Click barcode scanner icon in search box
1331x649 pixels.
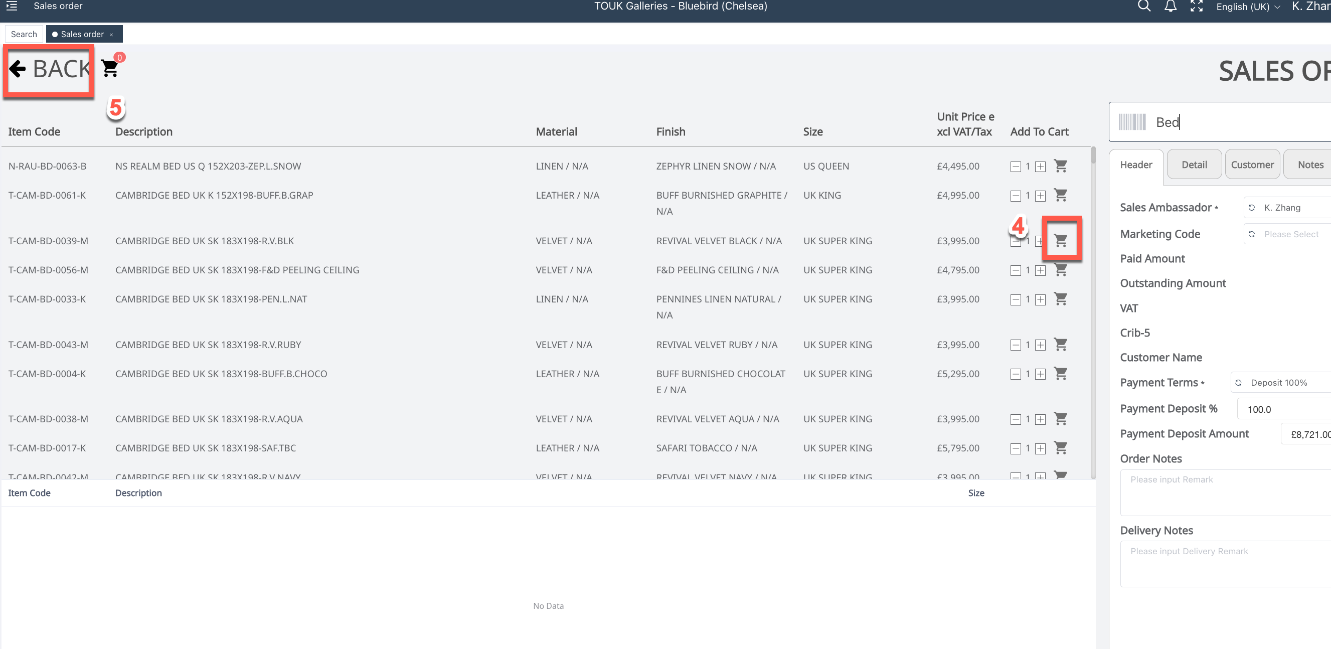tap(1132, 122)
